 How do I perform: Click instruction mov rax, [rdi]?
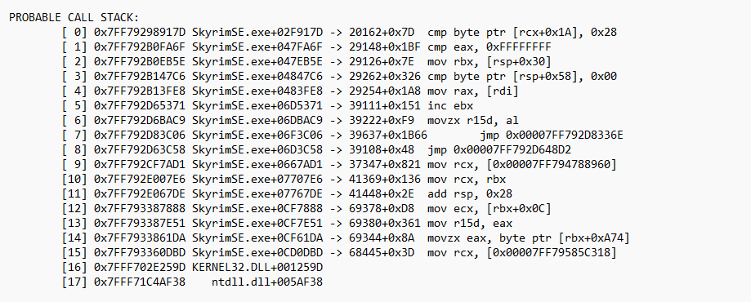tap(472, 91)
